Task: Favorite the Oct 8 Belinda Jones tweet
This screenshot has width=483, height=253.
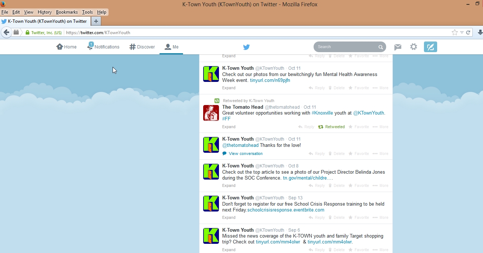Action: point(358,185)
